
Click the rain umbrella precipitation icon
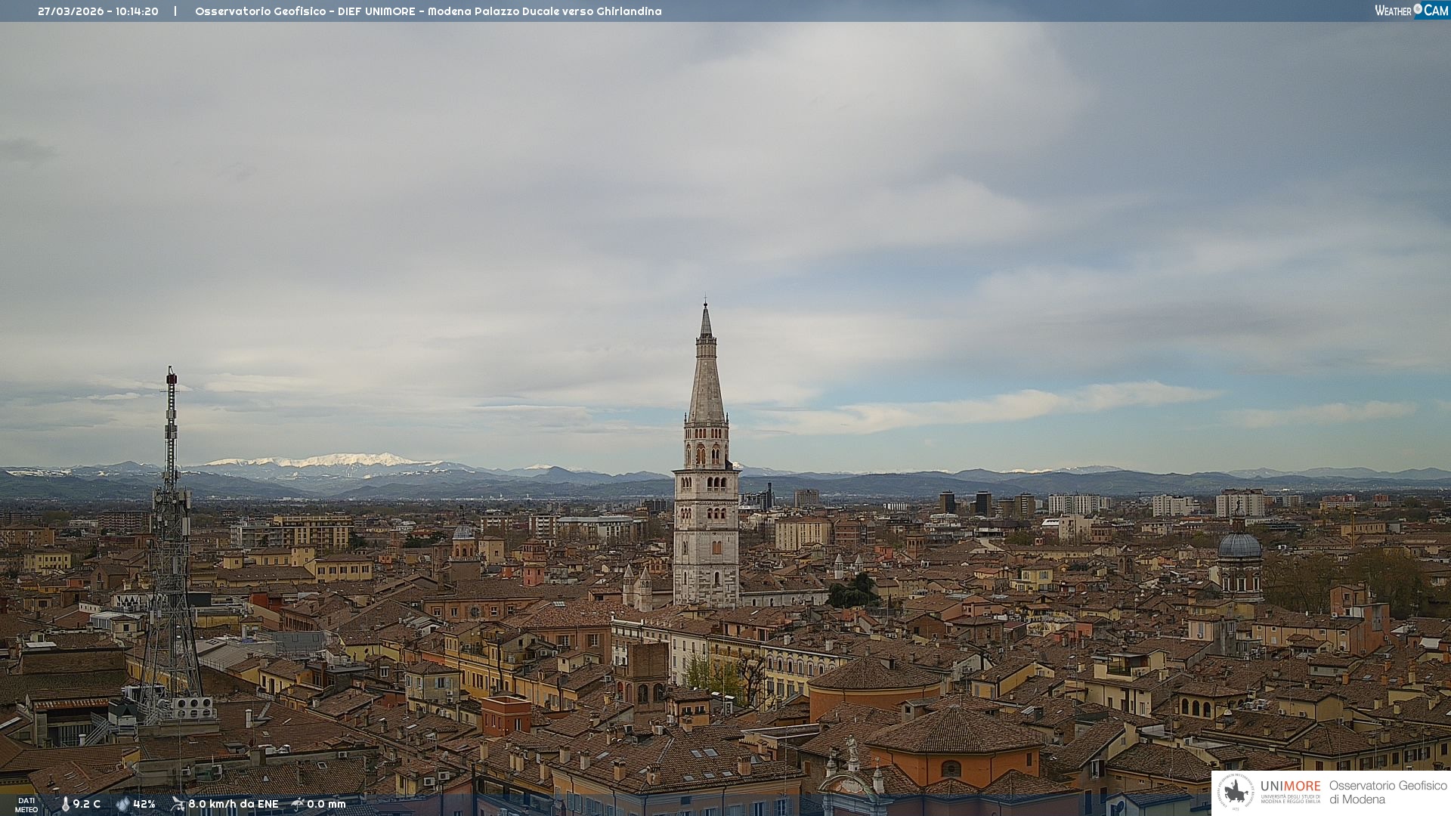point(298,804)
